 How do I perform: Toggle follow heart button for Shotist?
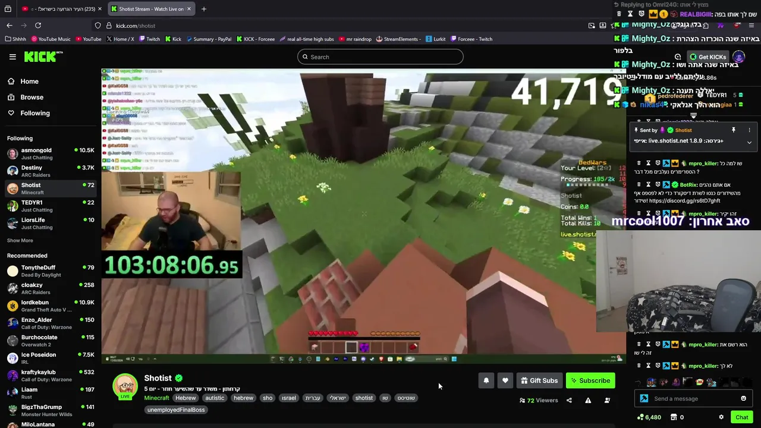[505, 380]
